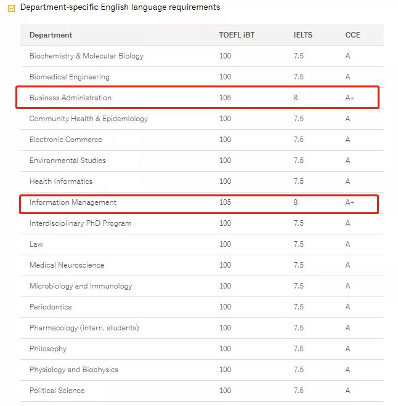Screen dimensions: 398x406
Task: Select the Biomedical Engineering department name
Action: click(x=69, y=77)
